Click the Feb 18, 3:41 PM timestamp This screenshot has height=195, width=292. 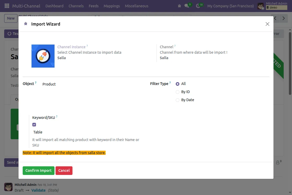click(47, 185)
